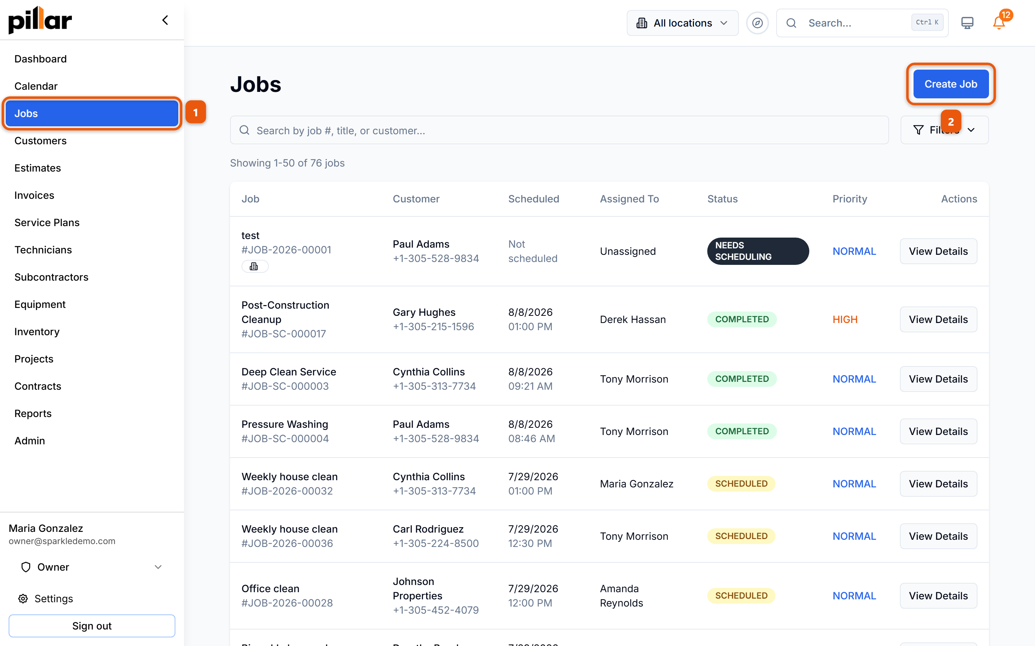Viewport: 1035px width, 646px height.
Task: Open notifications bell with 12 alerts
Action: click(999, 23)
